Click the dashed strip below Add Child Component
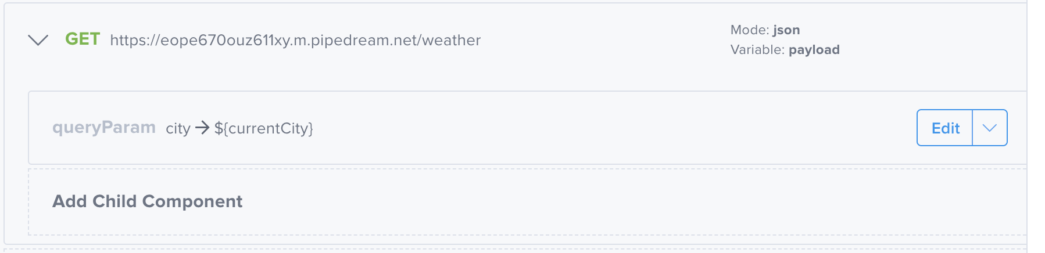The width and height of the screenshot is (1045, 253). pos(523,250)
